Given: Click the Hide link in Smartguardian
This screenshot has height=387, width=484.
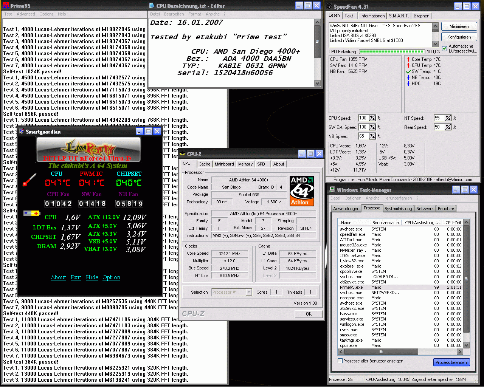Looking at the screenshot, I should tap(92, 277).
